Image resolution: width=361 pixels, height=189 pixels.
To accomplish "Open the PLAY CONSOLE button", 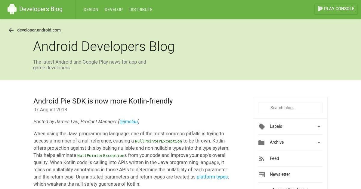I will 336,9.
